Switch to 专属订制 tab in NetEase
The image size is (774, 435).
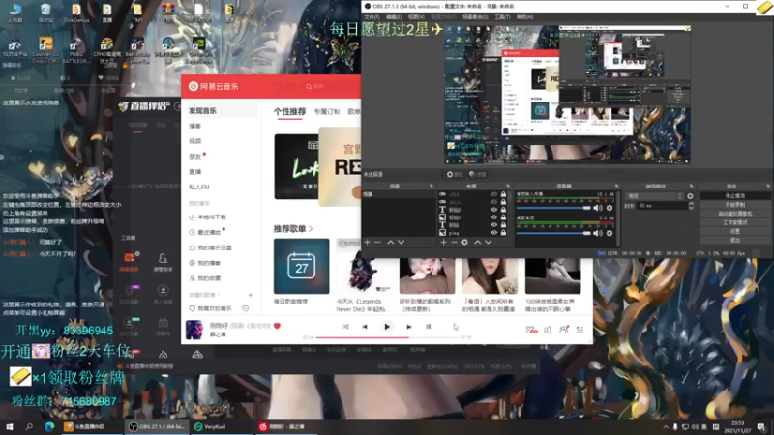(327, 112)
